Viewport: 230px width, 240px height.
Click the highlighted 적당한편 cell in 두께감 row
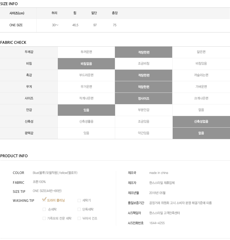pyautogui.click(x=144, y=52)
